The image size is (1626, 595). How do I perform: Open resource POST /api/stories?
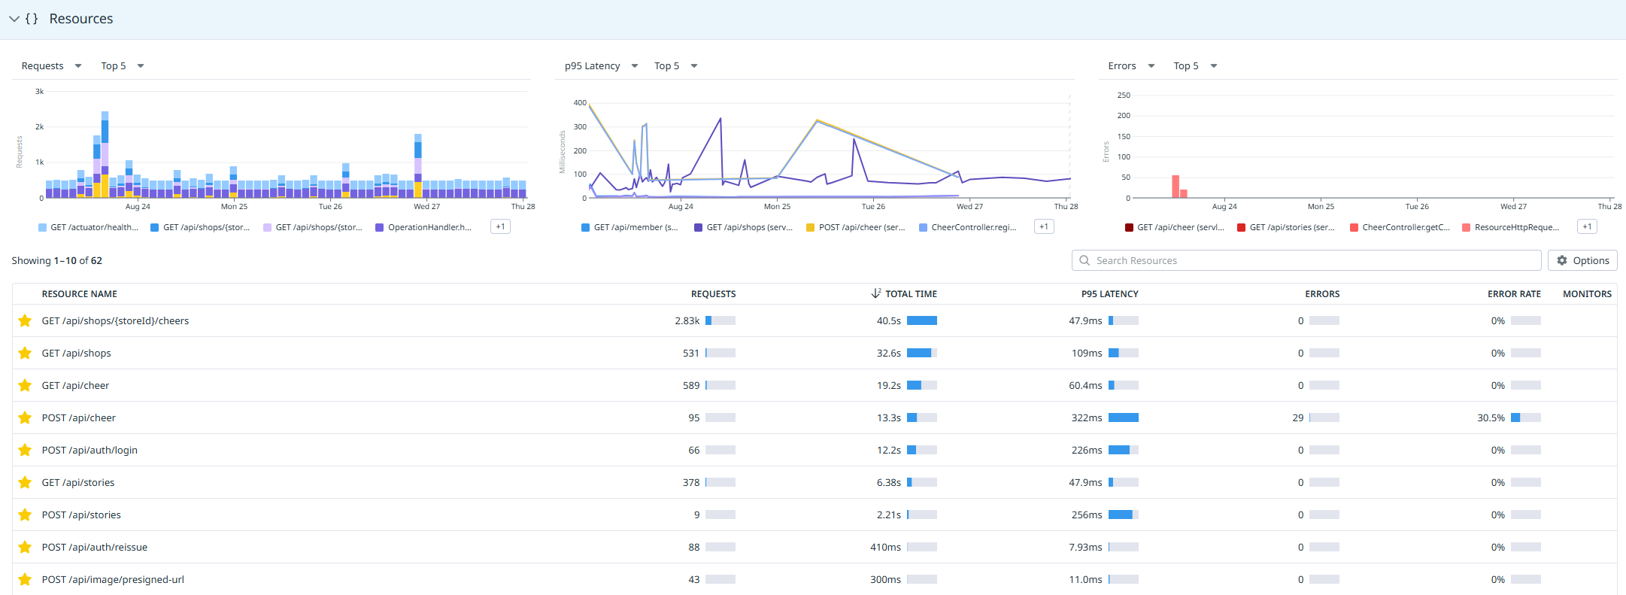[x=81, y=515]
